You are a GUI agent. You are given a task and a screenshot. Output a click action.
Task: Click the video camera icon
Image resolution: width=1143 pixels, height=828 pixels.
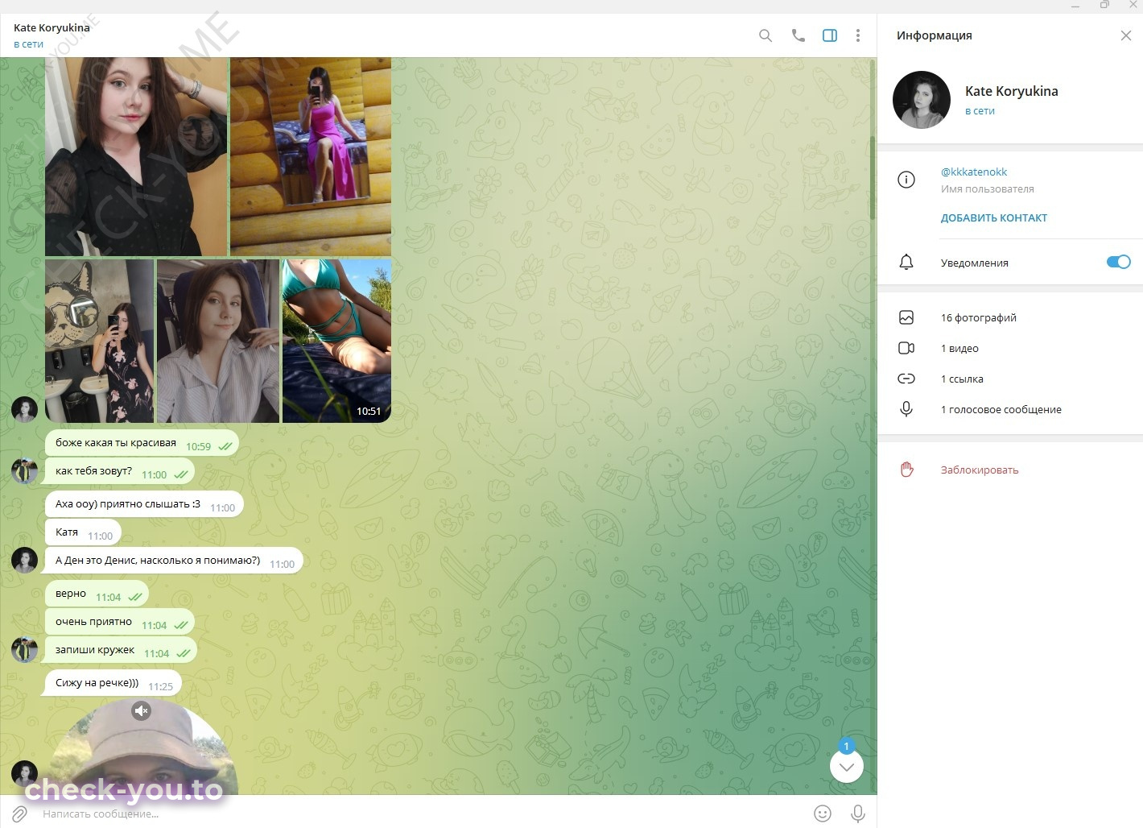click(906, 348)
